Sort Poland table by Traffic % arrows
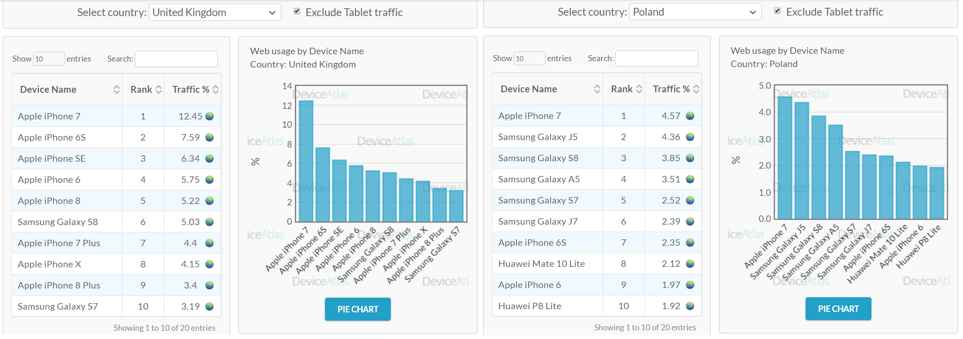The height and width of the screenshot is (339, 963). [x=696, y=89]
